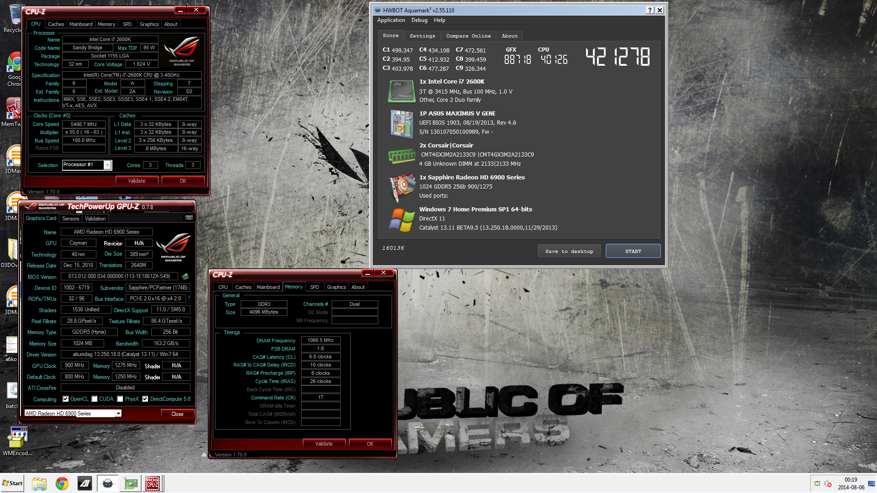
Task: Toggle the OpenCL checkbox in GPU-Z
Action: [x=66, y=399]
